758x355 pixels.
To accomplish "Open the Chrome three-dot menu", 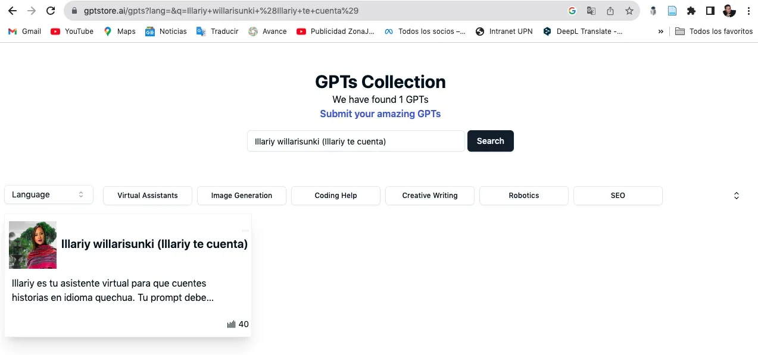I will coord(748,11).
